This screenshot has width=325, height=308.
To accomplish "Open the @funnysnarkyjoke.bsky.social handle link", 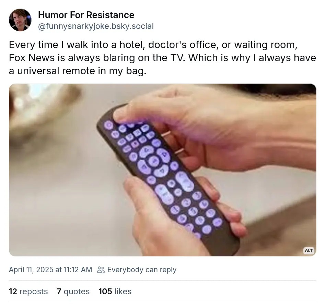I will point(96,26).
